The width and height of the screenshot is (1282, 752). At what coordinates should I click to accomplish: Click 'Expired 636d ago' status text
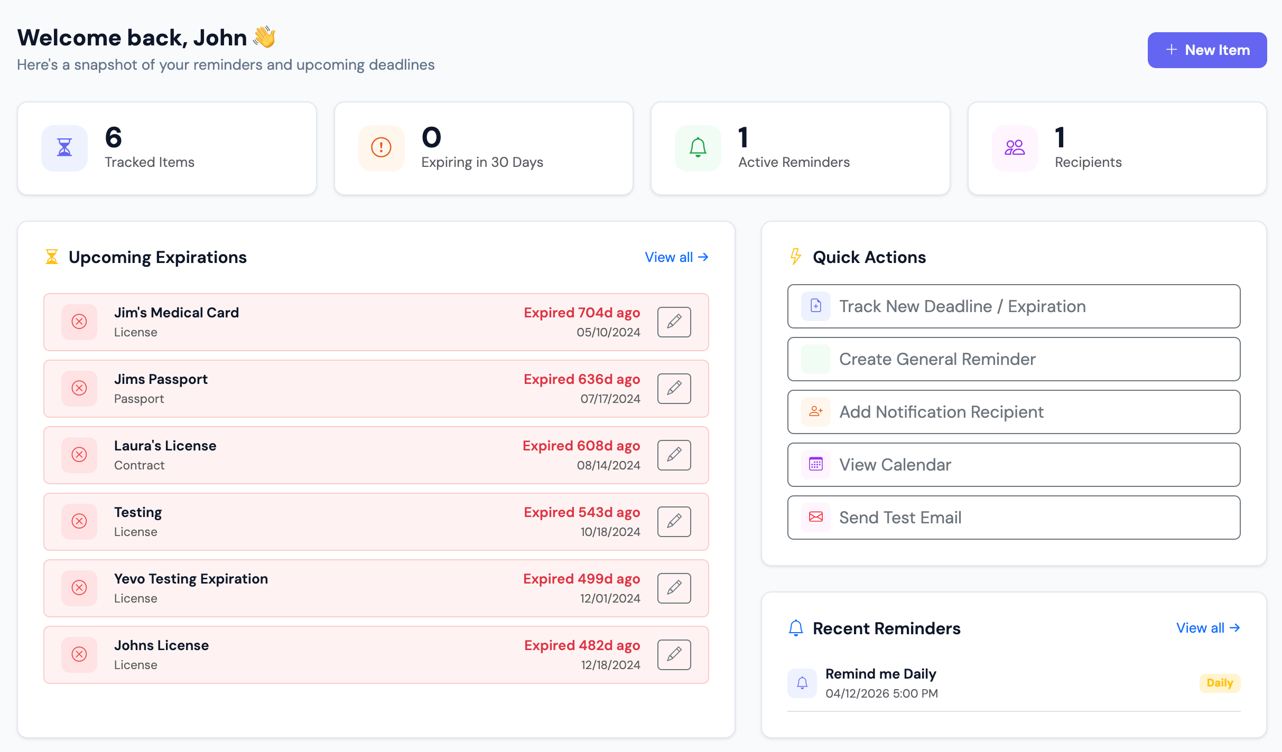[582, 379]
